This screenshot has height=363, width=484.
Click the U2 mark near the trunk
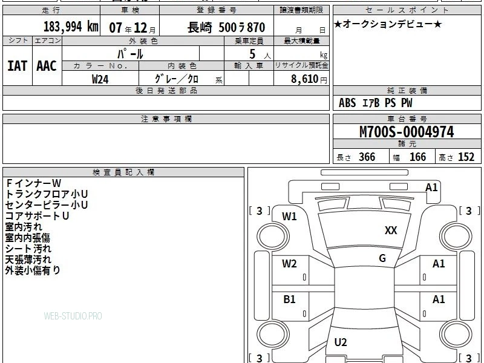pyautogui.click(x=341, y=342)
